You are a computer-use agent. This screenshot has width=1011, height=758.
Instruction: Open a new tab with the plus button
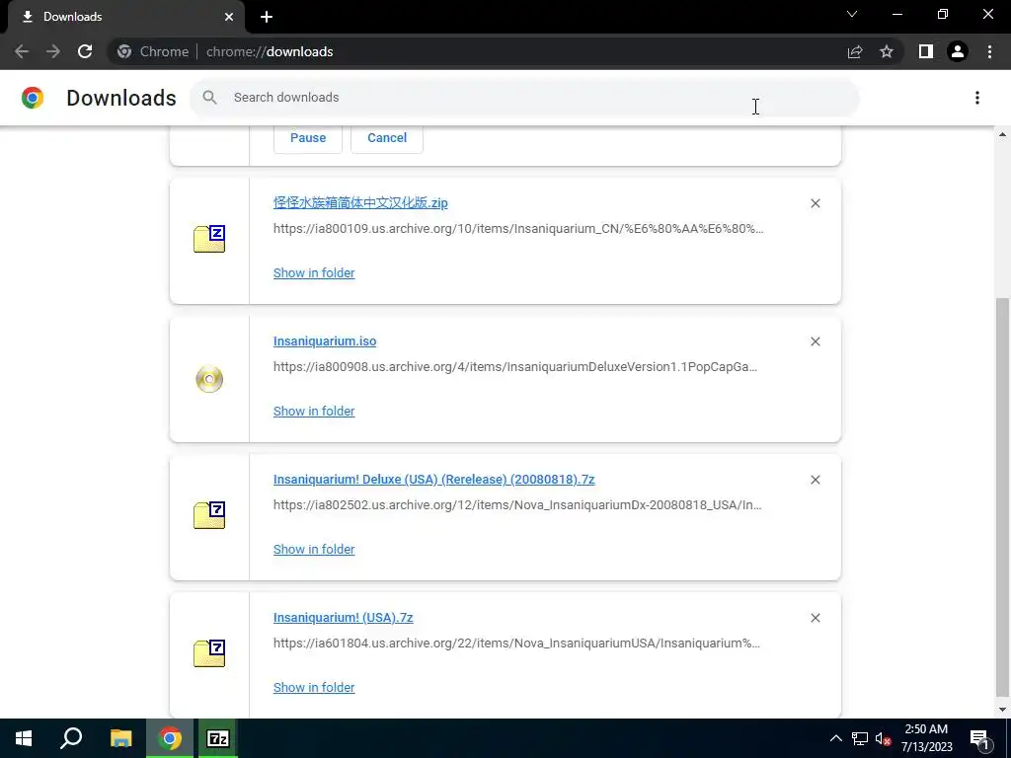tap(267, 17)
